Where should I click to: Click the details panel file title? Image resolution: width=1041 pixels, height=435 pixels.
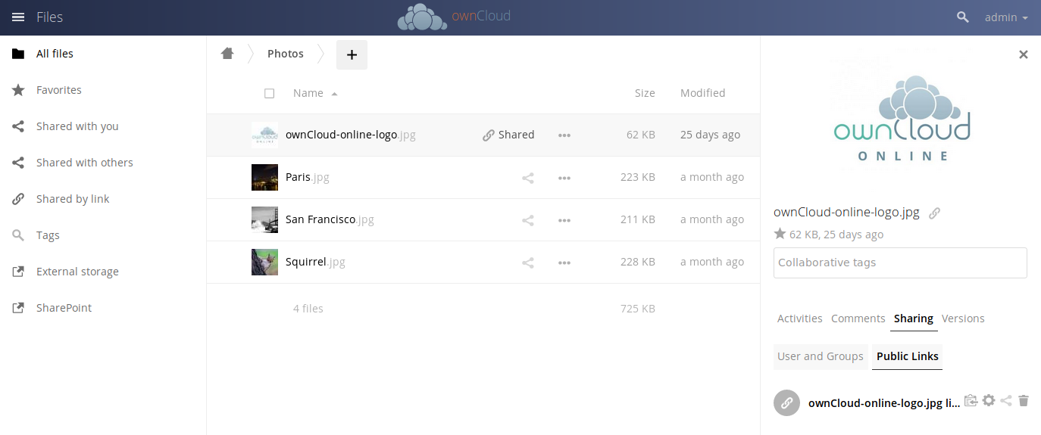click(x=846, y=213)
